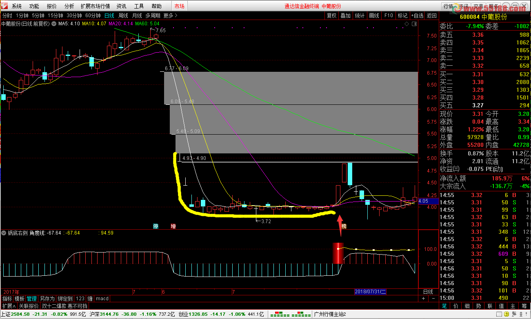Click the TDX app logo icon

point(5,6)
